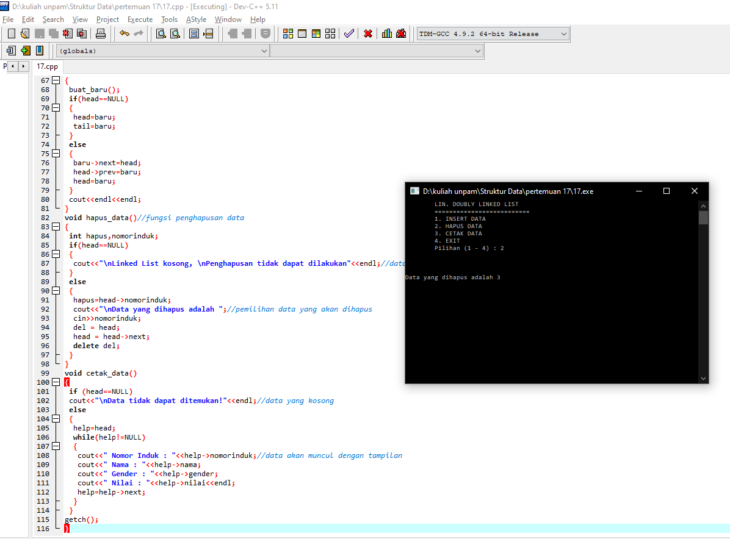Go to a bookmark with the blue bookmark icon

click(x=40, y=50)
